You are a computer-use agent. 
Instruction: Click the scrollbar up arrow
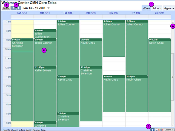pos(173,22)
